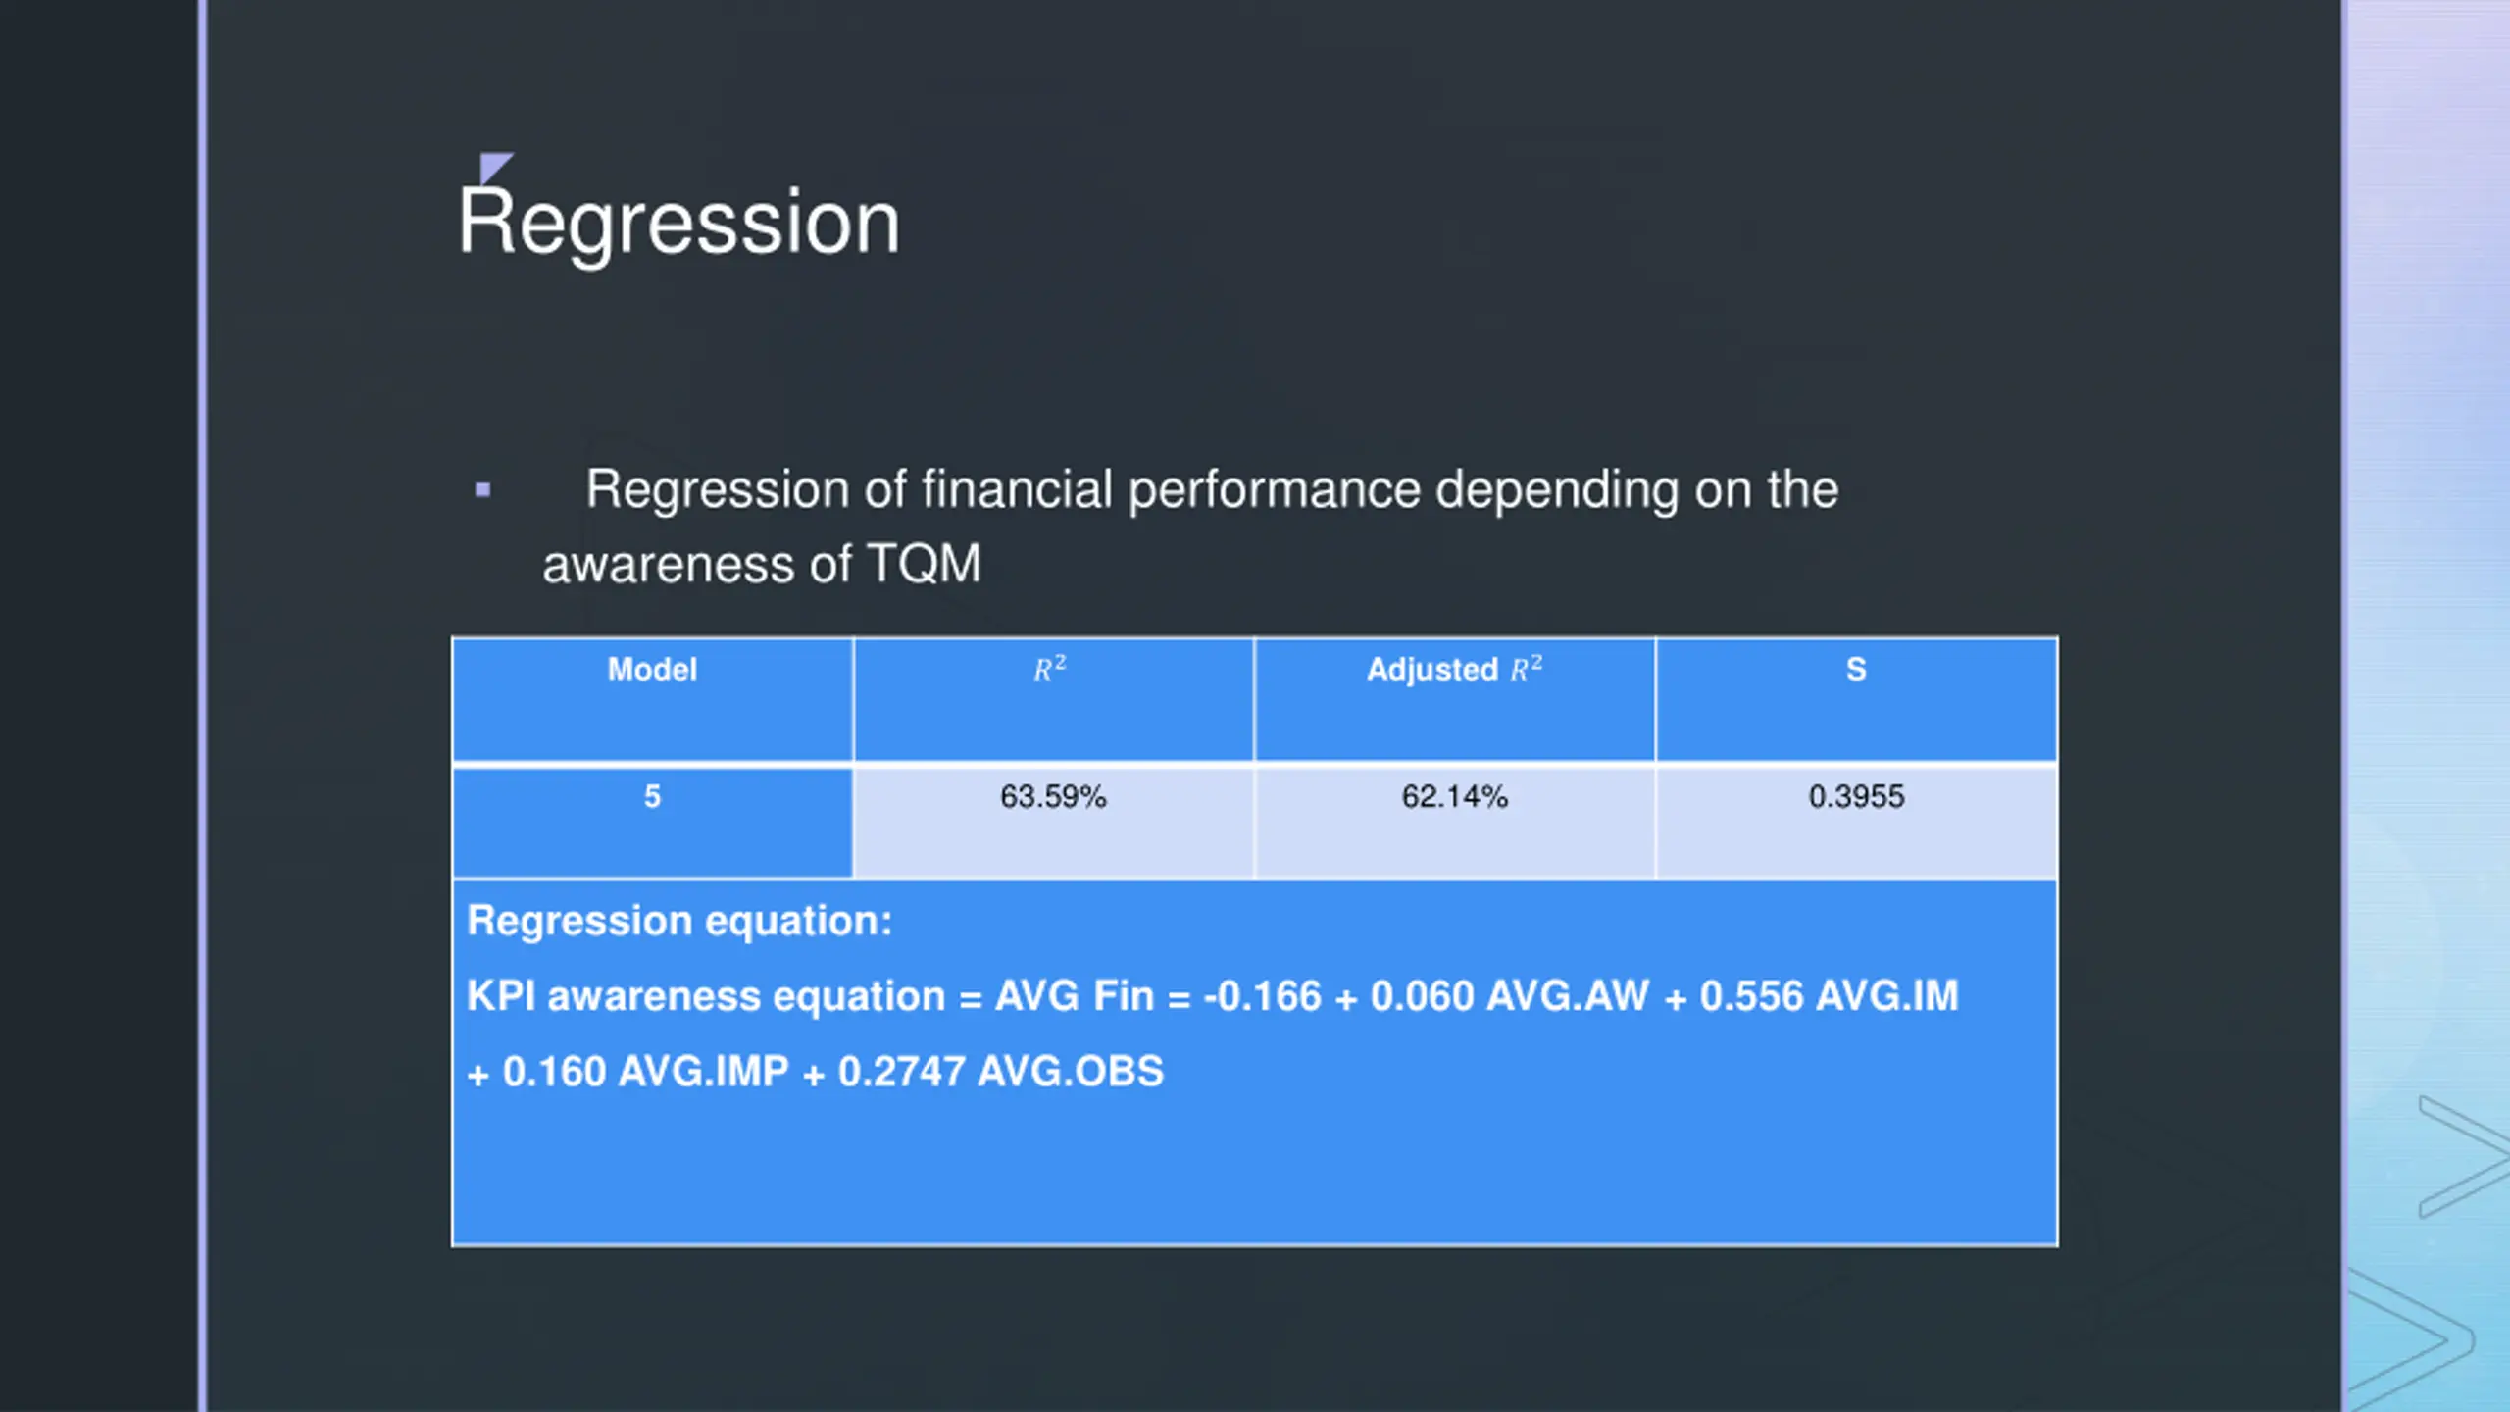Select the "Regression" slide title

(678, 223)
